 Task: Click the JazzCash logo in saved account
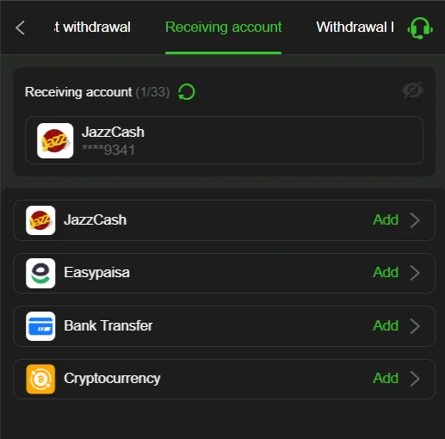[x=55, y=140]
